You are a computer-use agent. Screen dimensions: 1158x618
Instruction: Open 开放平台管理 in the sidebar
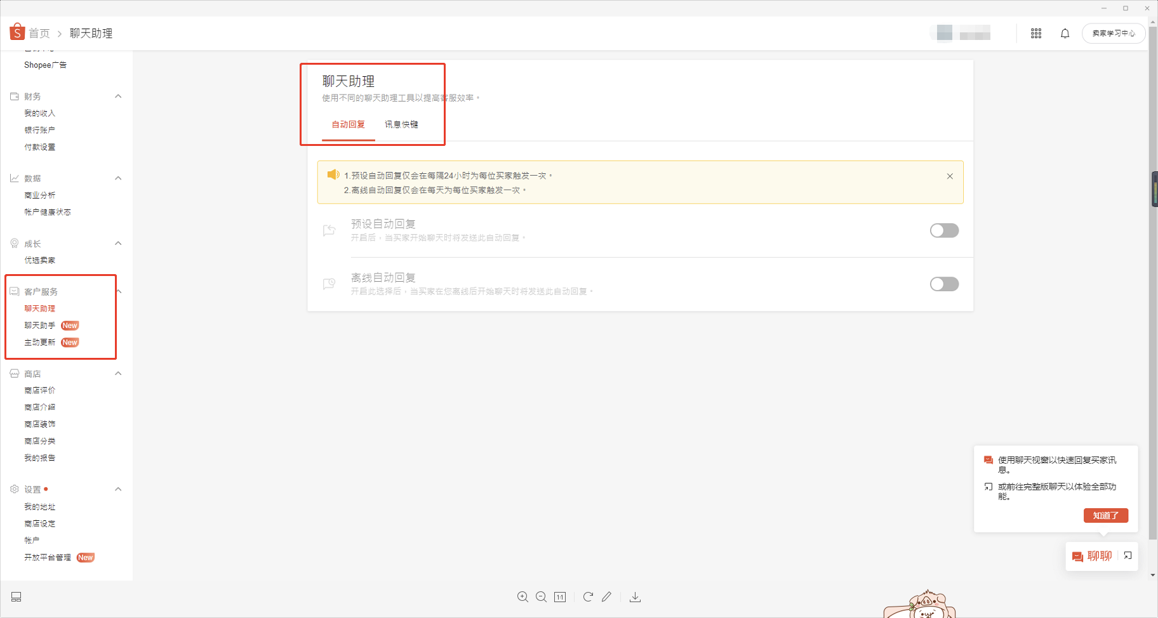coord(48,558)
